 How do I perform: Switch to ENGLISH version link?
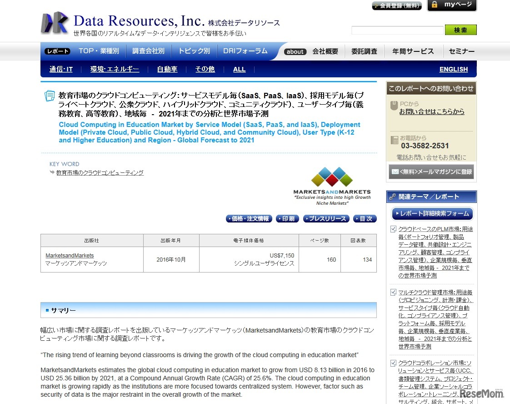(453, 69)
